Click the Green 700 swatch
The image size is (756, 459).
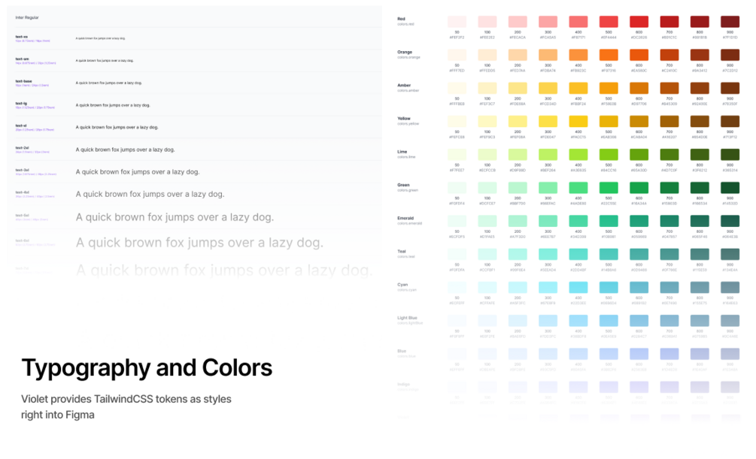click(669, 187)
